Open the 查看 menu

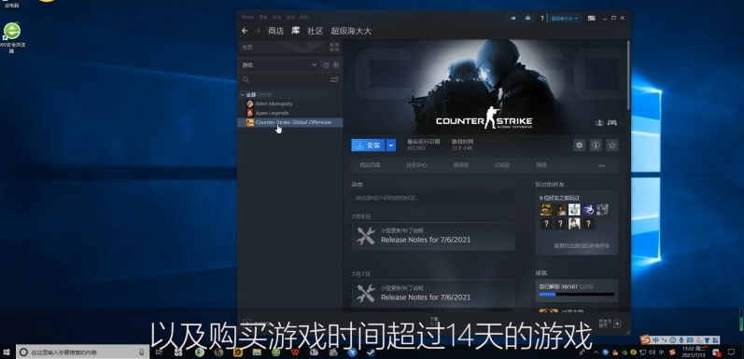(x=263, y=17)
